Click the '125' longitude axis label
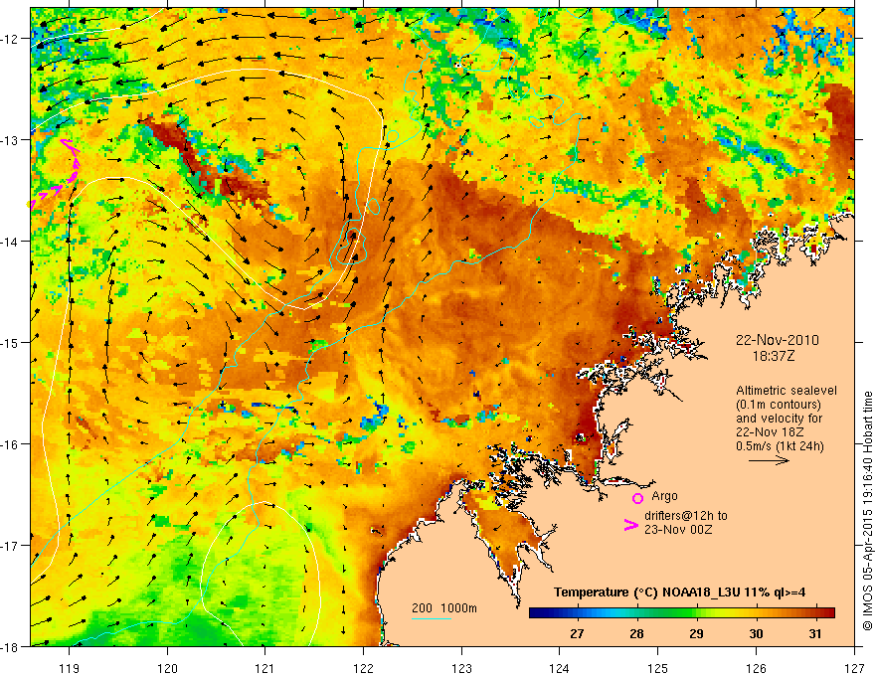This screenshot has width=875, height=676. (x=658, y=668)
